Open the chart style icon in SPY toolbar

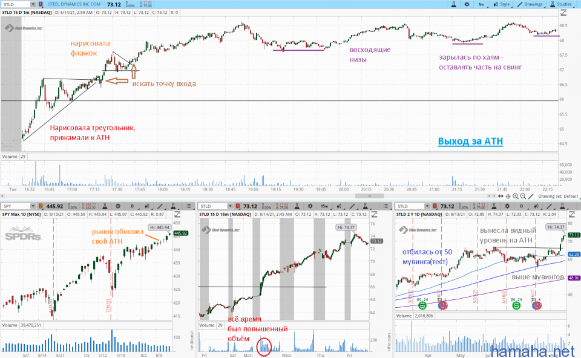[x=146, y=206]
